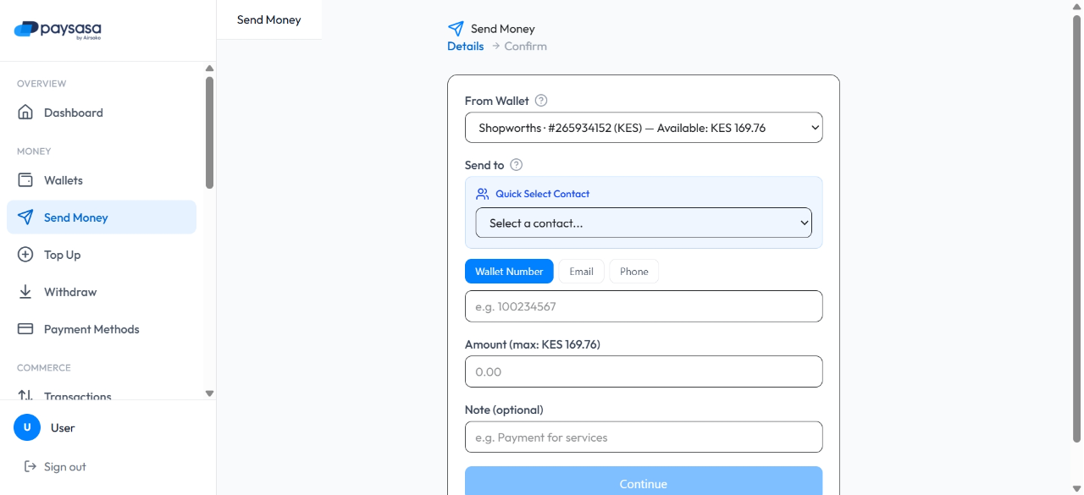The height and width of the screenshot is (495, 1084).
Task: Click the Quick Select Contact label
Action: pos(543,194)
